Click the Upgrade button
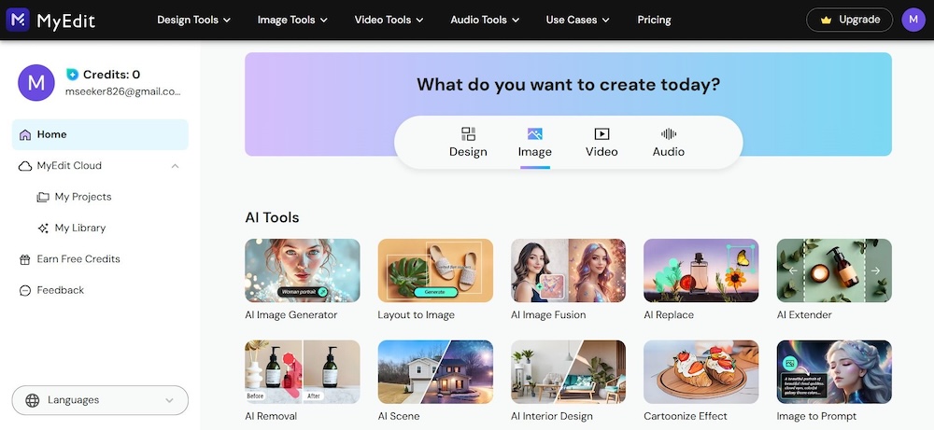934x430 pixels. [849, 20]
